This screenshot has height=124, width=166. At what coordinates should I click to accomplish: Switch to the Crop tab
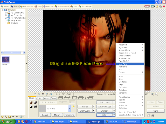point(46,98)
